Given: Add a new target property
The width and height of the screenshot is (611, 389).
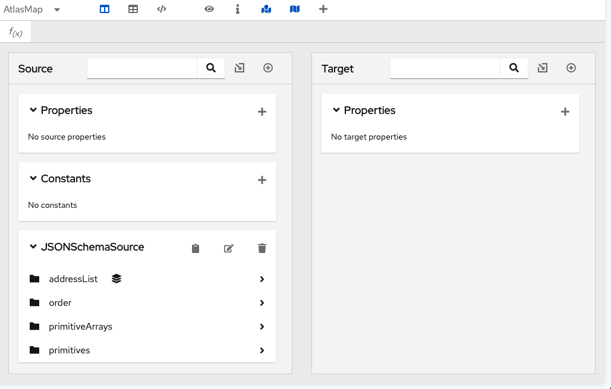Looking at the screenshot, I should click(x=565, y=112).
